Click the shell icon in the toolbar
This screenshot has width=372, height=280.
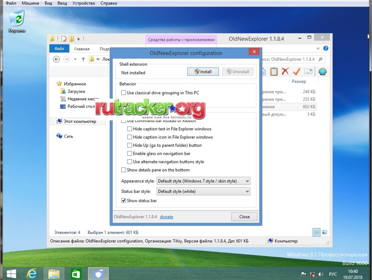(x=322, y=71)
